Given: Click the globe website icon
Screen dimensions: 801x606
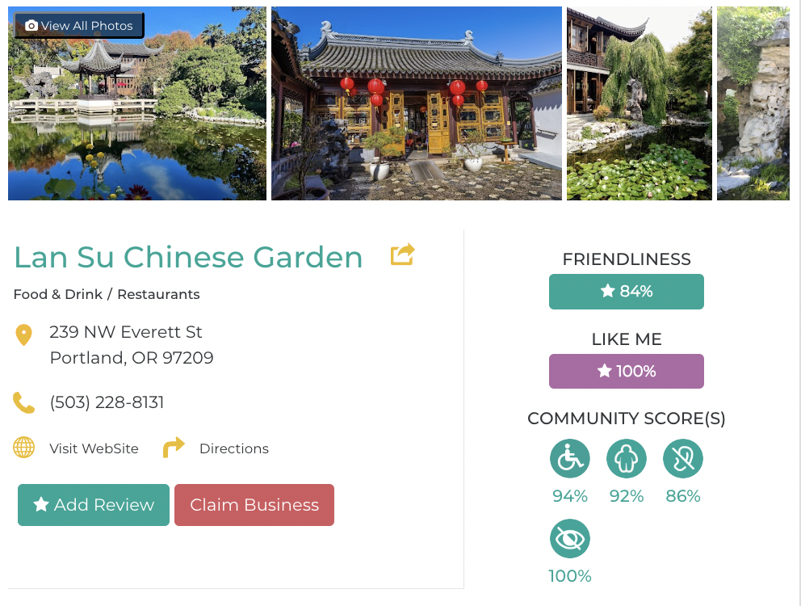Looking at the screenshot, I should click(23, 448).
